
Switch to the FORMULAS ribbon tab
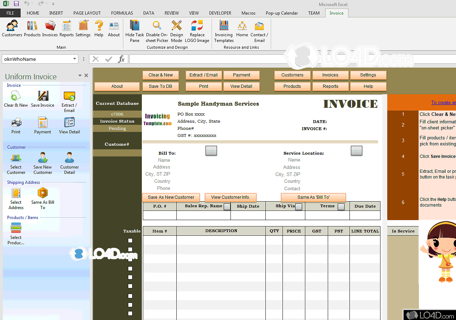click(122, 13)
